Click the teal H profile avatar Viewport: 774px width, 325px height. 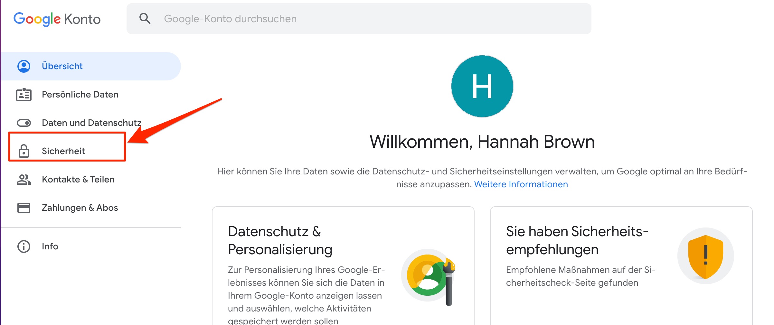coord(482,86)
